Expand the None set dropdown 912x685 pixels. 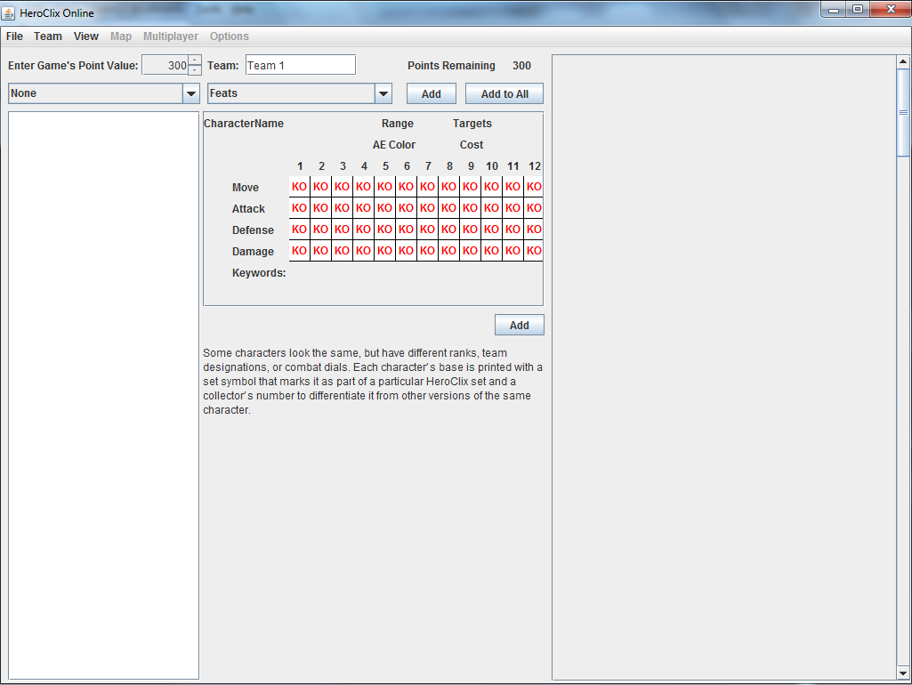pyautogui.click(x=104, y=93)
